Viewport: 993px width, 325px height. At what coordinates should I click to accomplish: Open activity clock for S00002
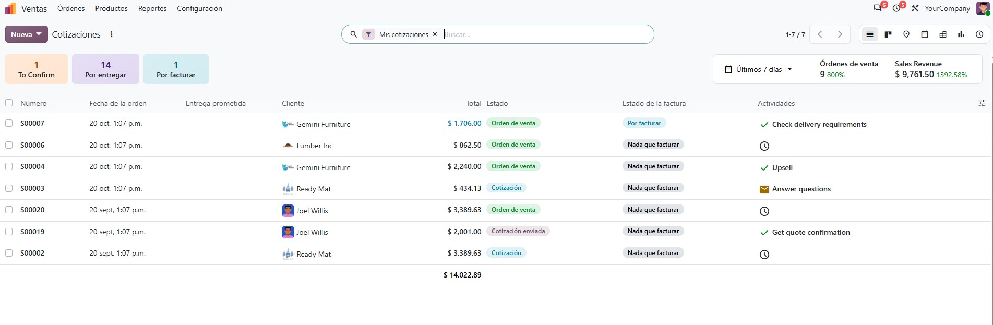[x=764, y=255]
